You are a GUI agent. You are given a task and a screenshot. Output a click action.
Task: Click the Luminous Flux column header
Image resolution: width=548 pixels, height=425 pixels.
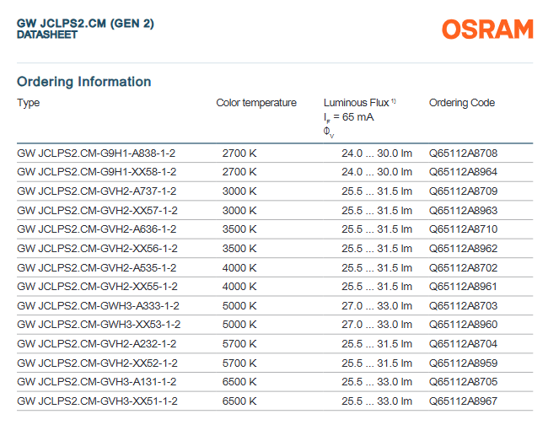pos(360,103)
